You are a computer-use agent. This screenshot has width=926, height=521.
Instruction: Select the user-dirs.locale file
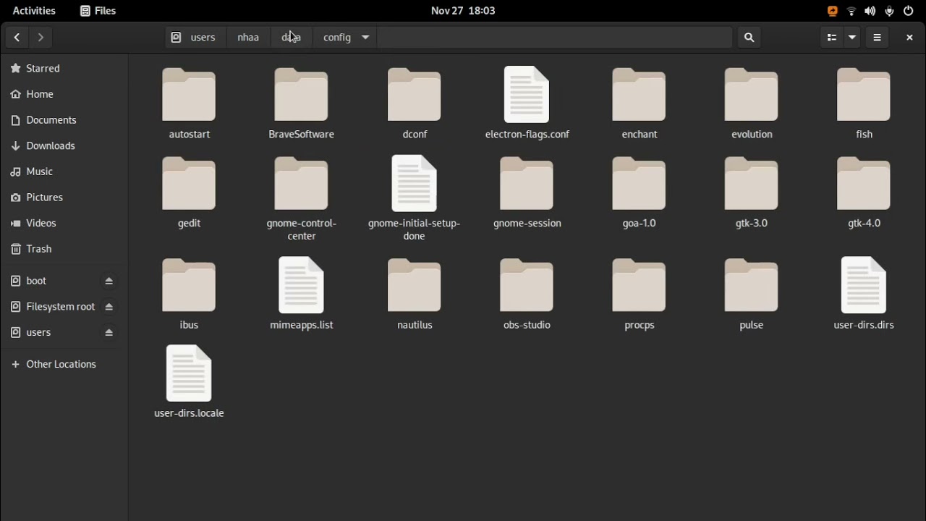190,382
